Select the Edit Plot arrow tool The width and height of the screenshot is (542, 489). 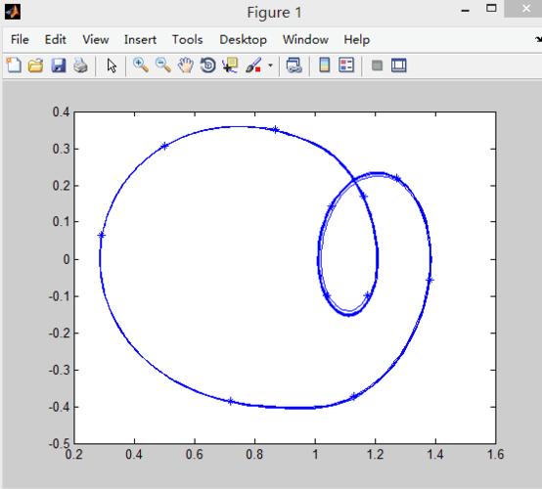coord(112,66)
